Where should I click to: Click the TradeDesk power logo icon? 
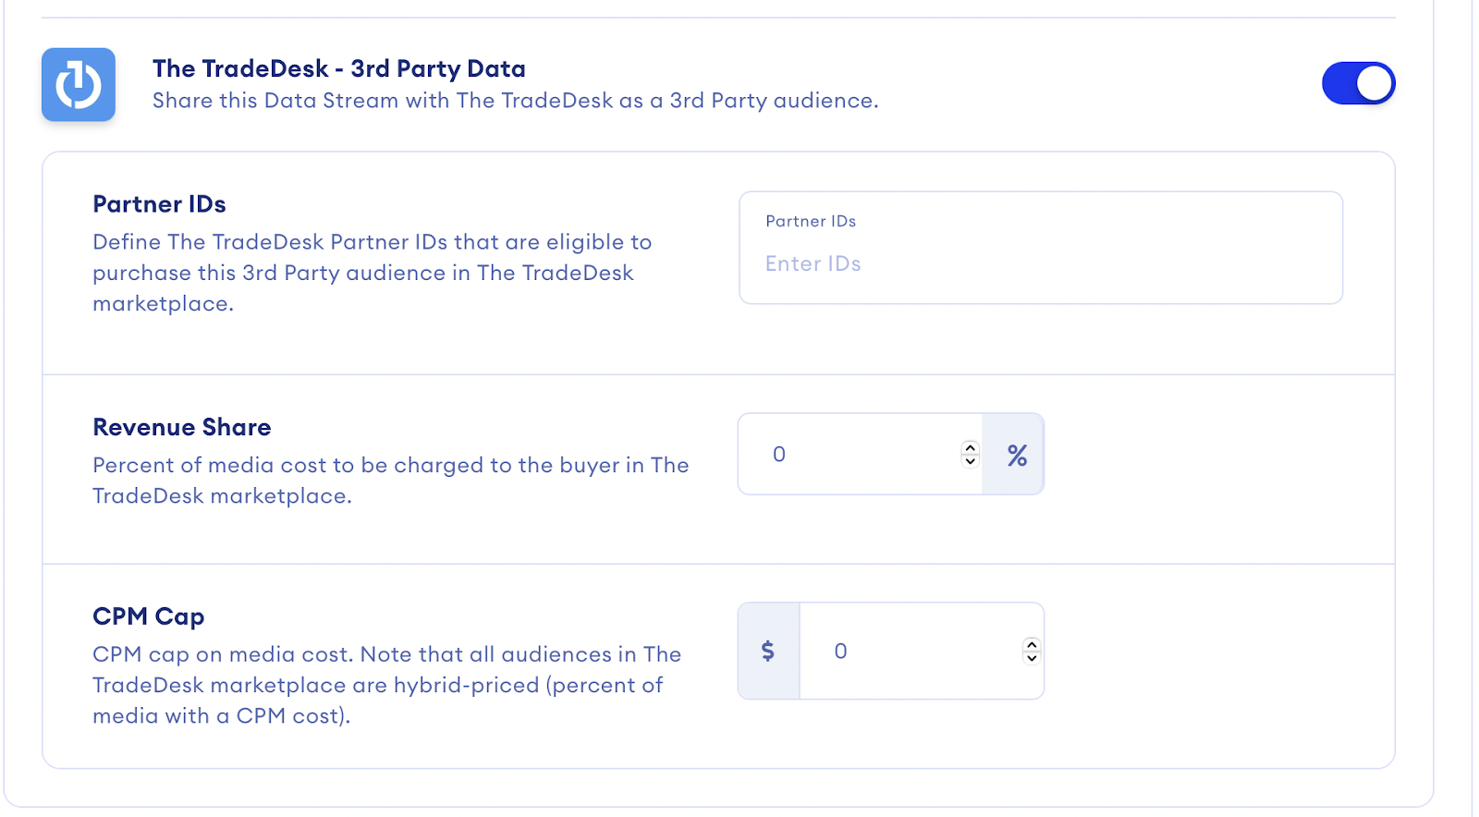(79, 85)
